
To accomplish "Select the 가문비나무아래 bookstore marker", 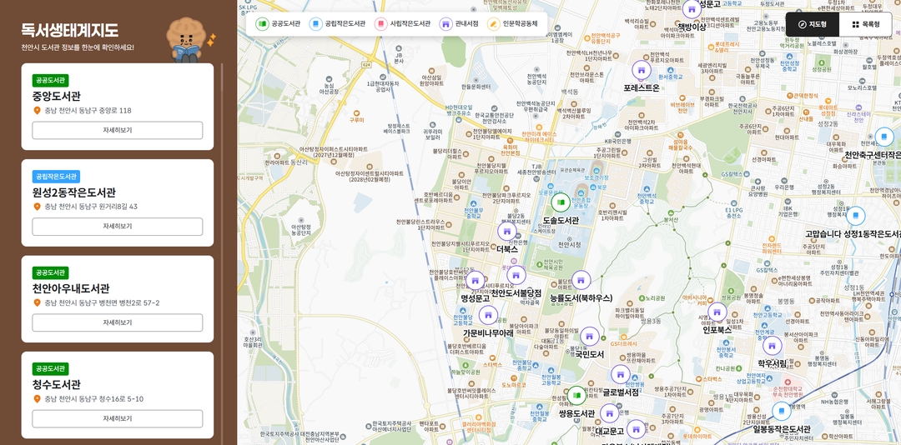I will pos(488,315).
